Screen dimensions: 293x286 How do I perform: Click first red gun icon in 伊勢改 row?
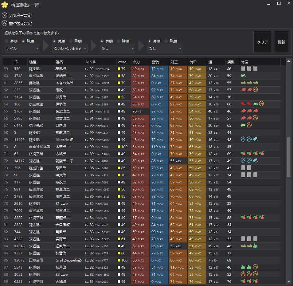(x=243, y=104)
